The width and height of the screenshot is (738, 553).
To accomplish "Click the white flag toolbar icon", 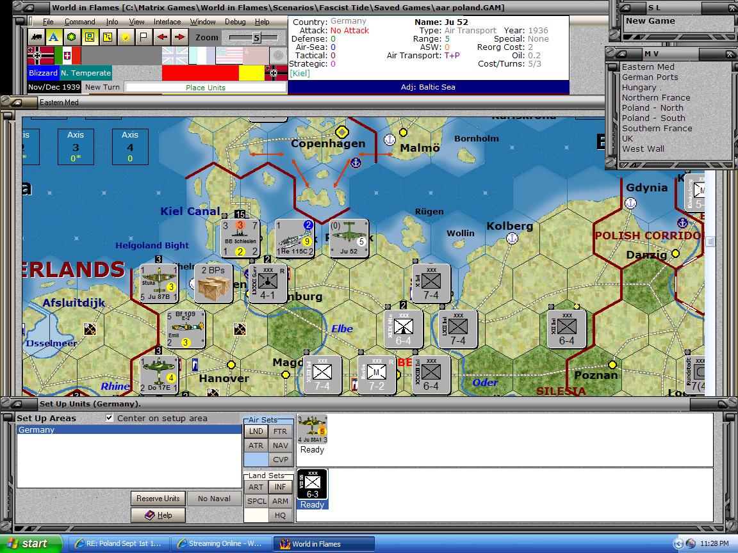I will click(144, 37).
